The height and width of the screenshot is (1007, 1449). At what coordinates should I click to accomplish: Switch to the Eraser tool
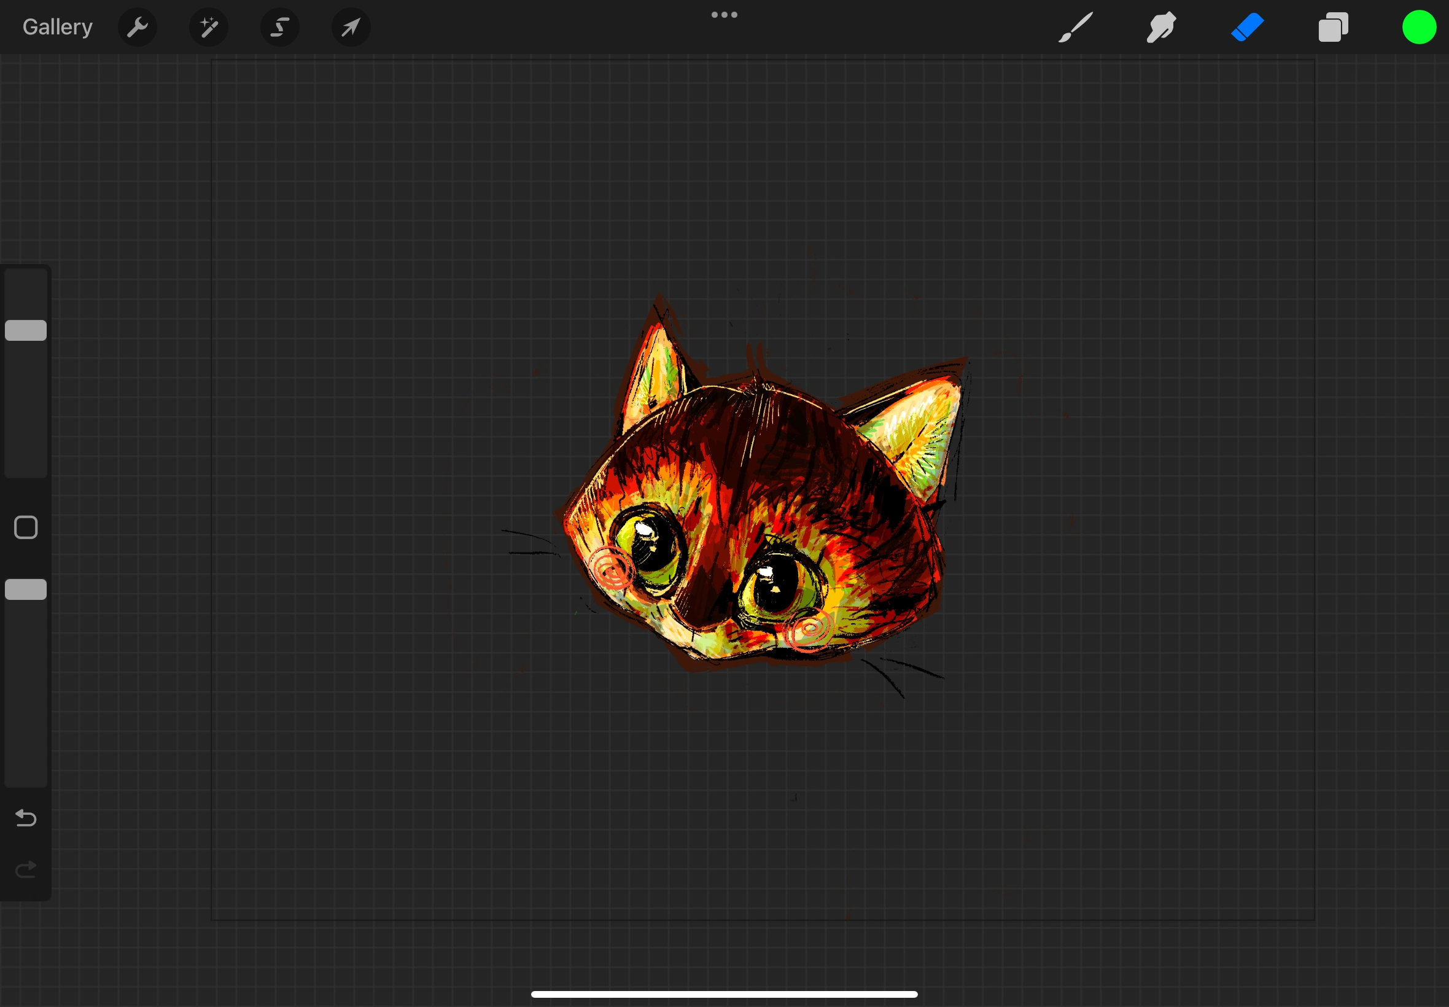coord(1247,26)
